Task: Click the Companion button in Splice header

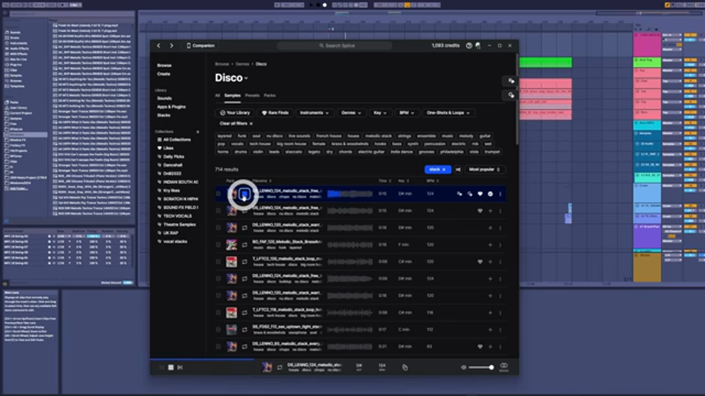Action: 200,45
